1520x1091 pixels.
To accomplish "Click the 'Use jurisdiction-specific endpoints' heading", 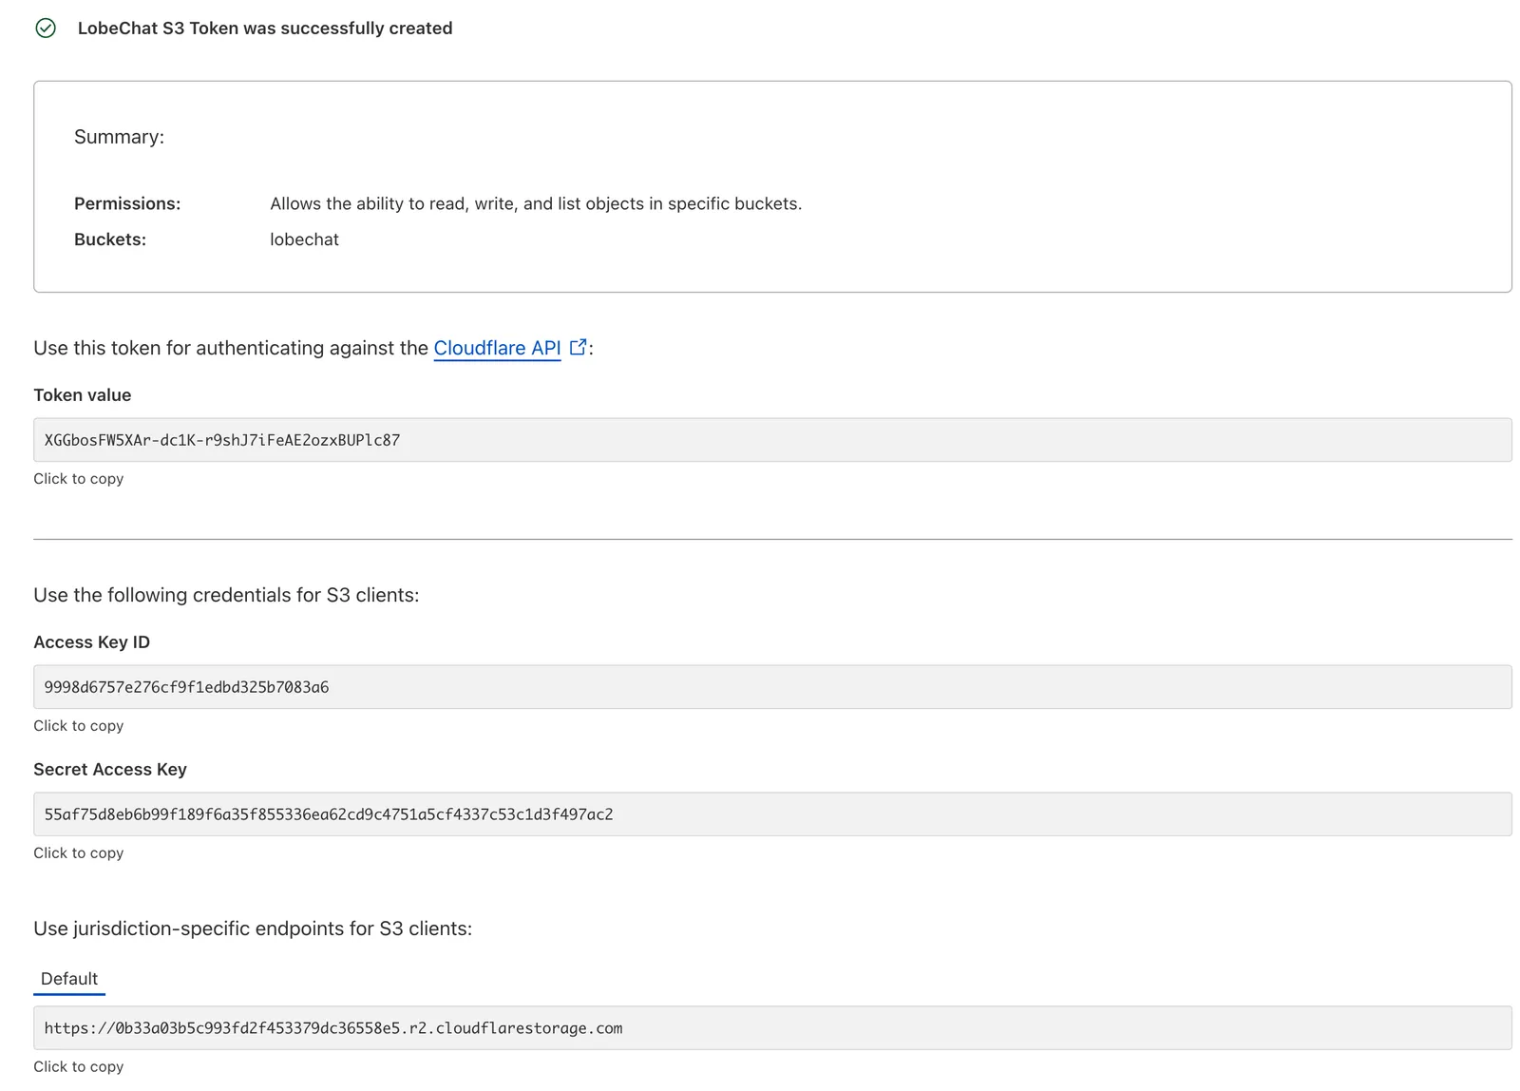I will tap(253, 928).
